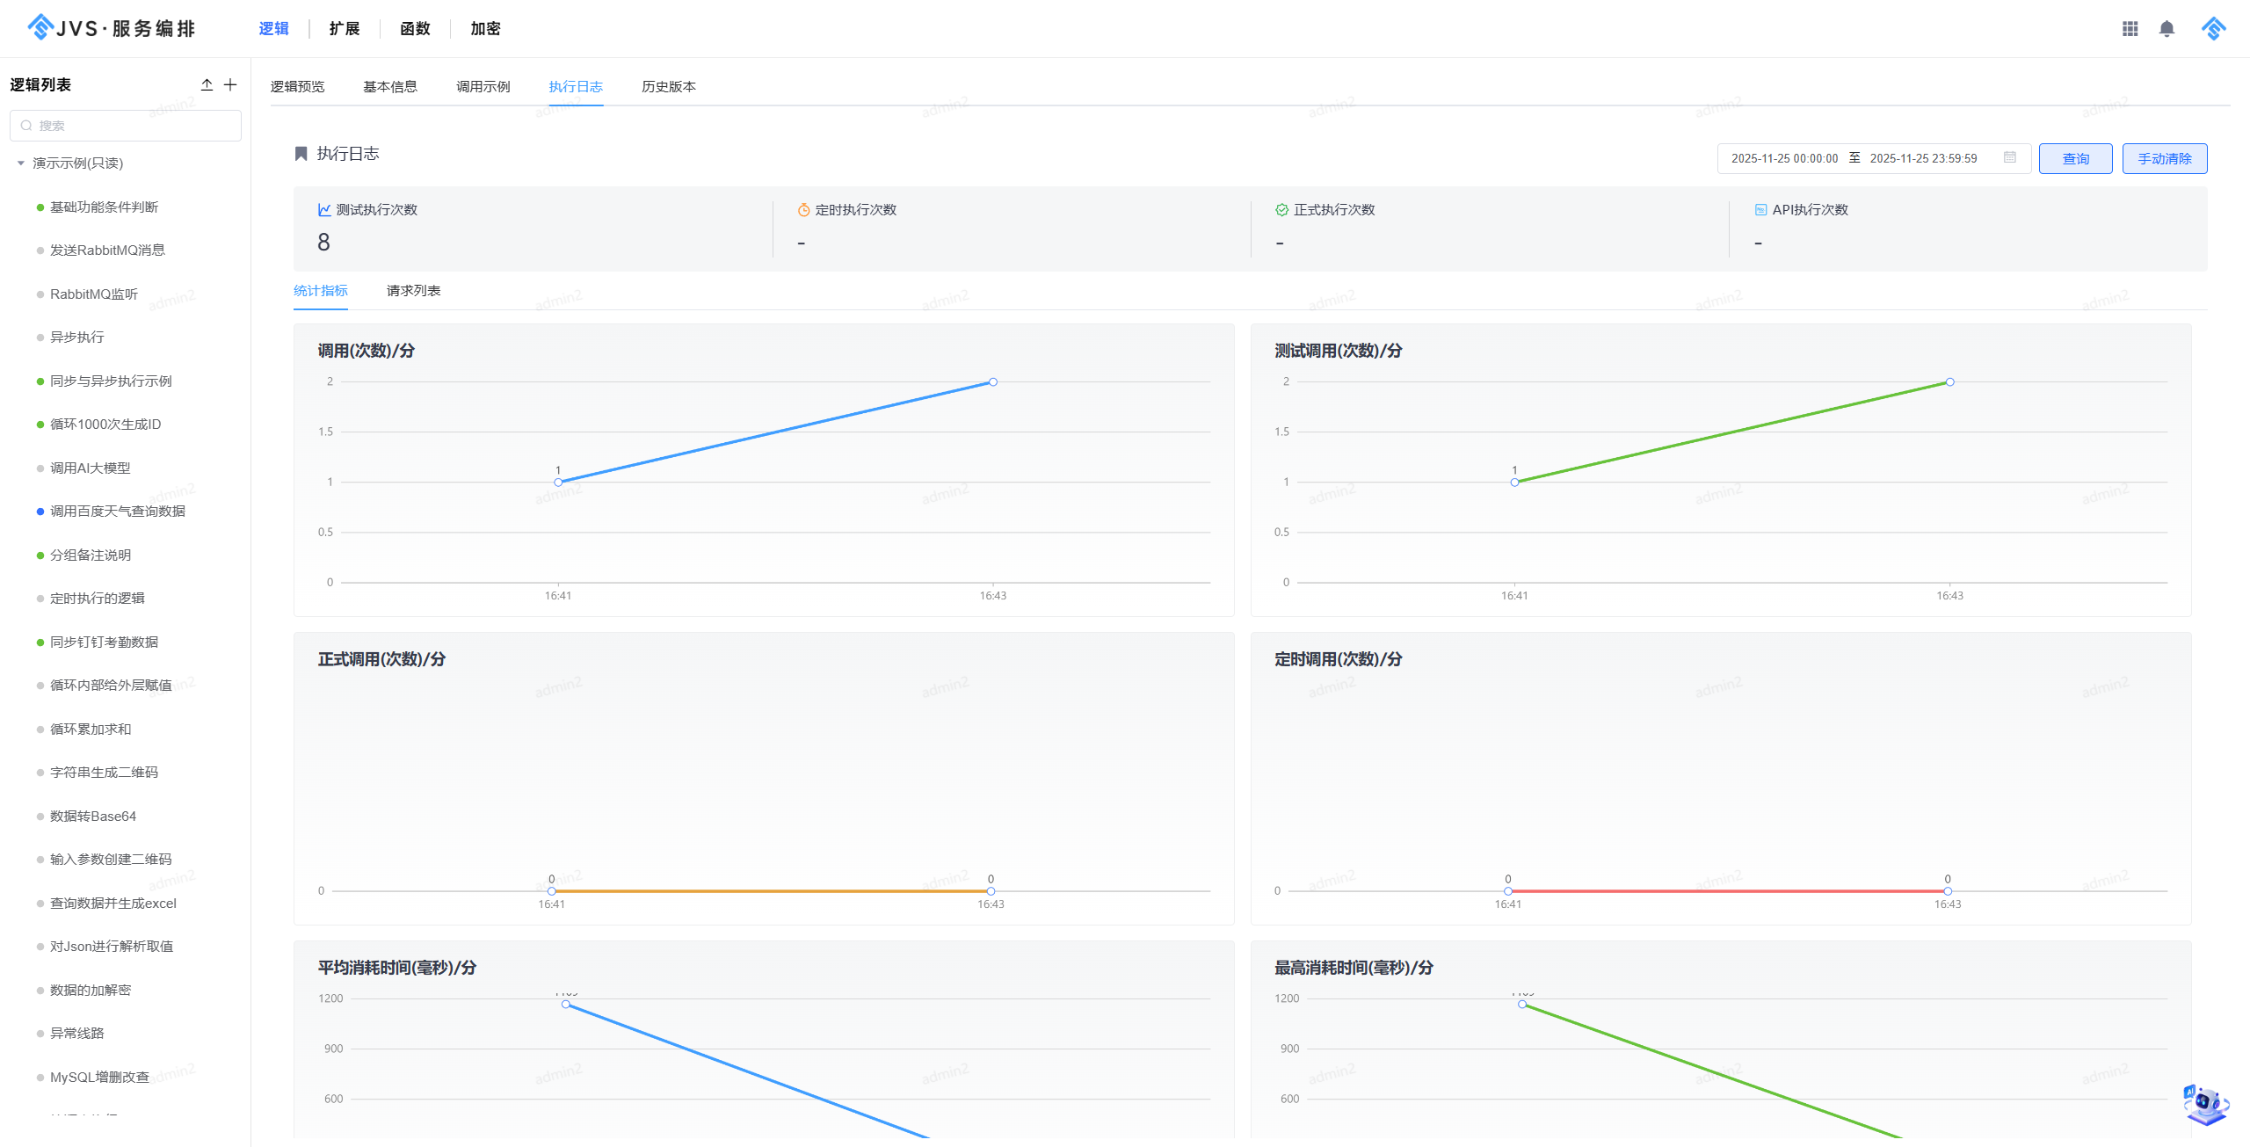Click the 手动清除 button

click(x=2164, y=159)
